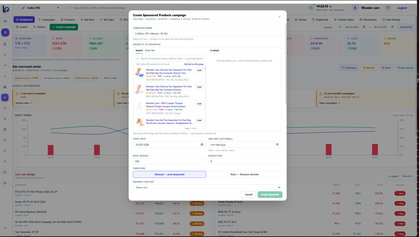Click the Default Bid input field
The width and height of the screenshot is (419, 237).
click(245, 161)
